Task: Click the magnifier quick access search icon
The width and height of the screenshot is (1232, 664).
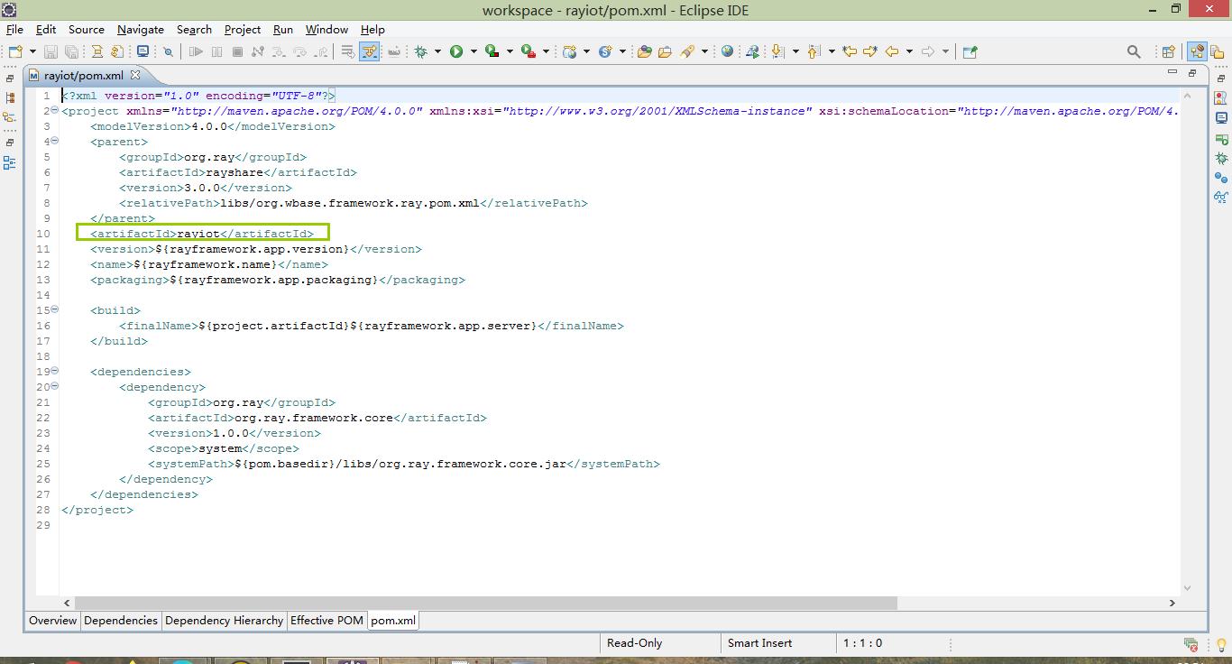Action: point(1134,51)
